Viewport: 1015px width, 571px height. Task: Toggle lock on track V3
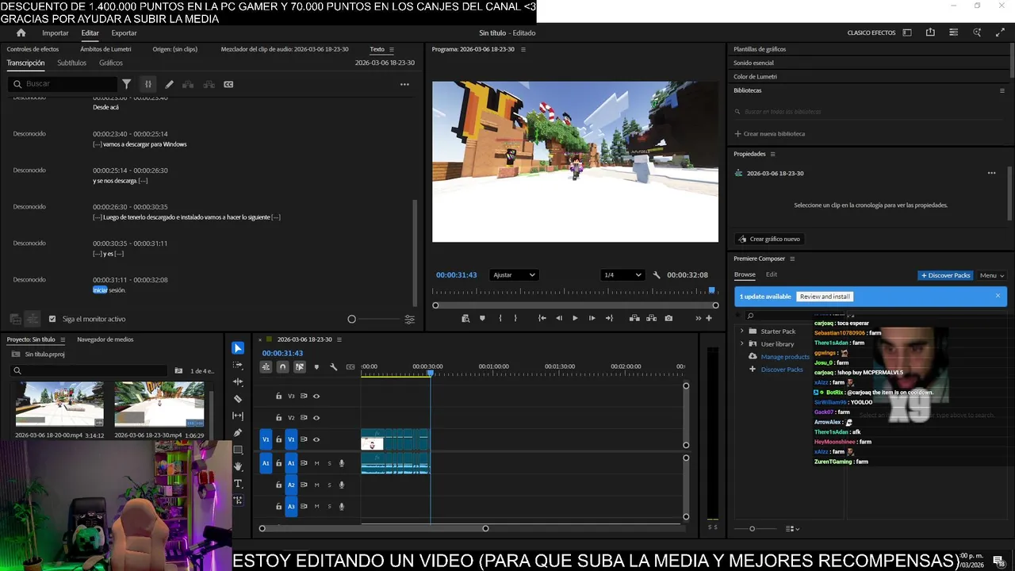(278, 396)
